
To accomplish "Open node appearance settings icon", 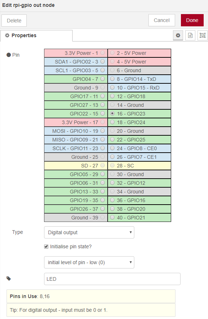I will pyautogui.click(x=203, y=35).
